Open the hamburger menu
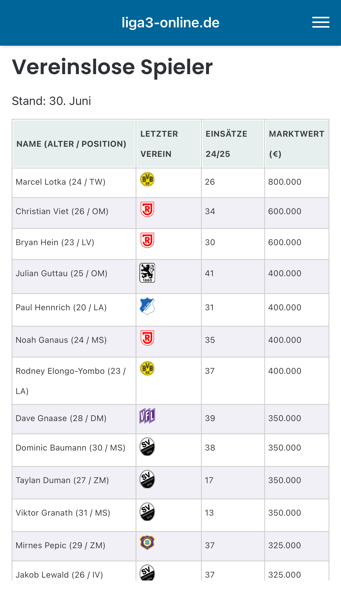 (321, 22)
